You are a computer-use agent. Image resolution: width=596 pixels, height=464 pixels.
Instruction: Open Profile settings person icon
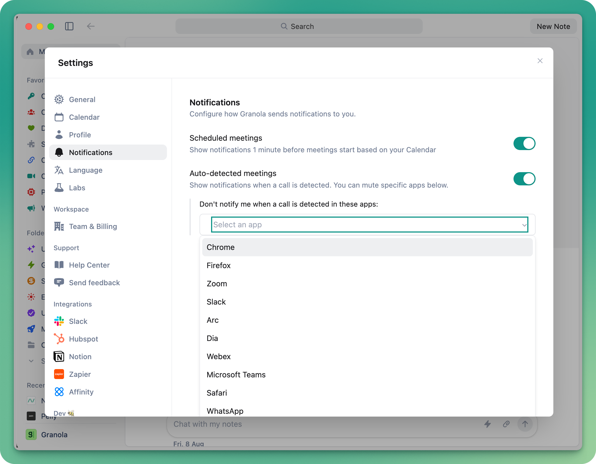point(59,135)
